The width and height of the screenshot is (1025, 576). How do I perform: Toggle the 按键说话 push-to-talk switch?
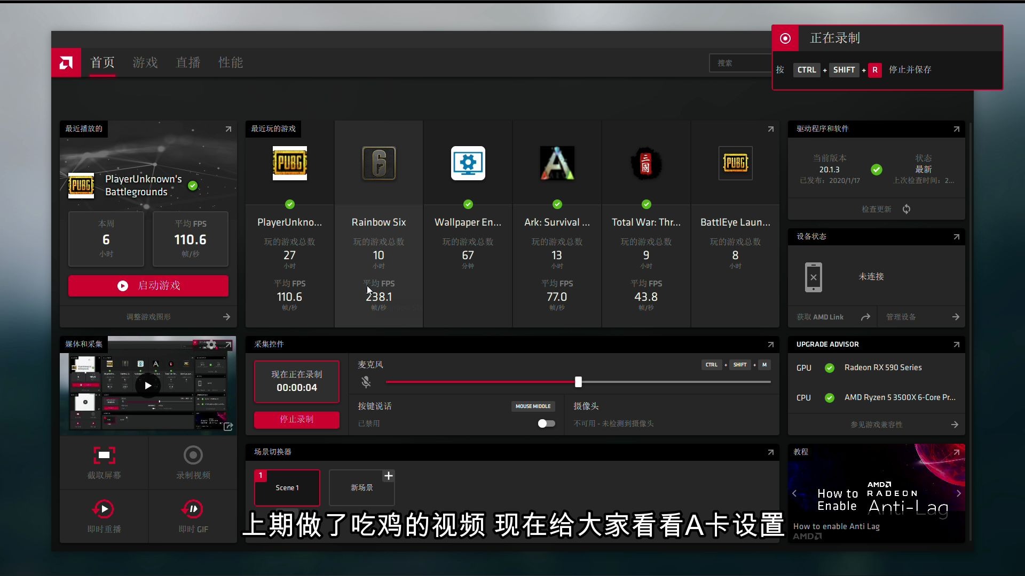pyautogui.click(x=546, y=423)
